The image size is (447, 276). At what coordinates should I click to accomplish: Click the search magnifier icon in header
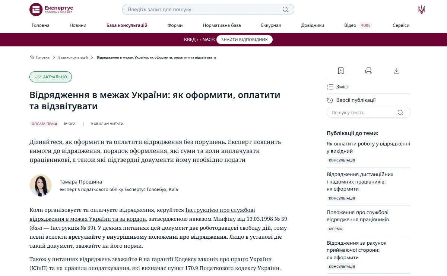(x=285, y=9)
